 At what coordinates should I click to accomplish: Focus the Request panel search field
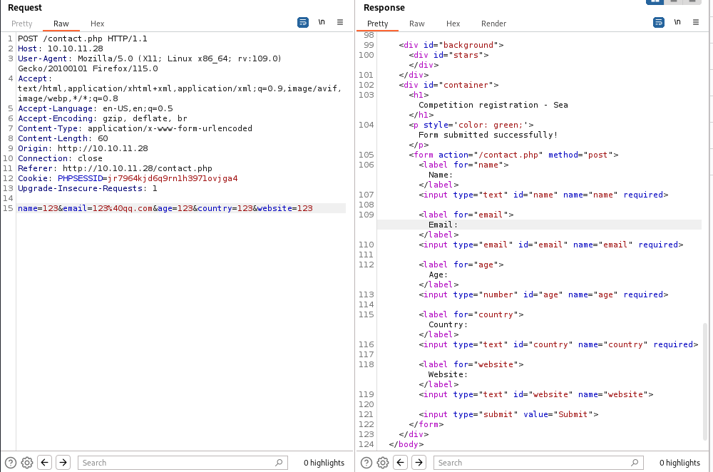[183, 463]
